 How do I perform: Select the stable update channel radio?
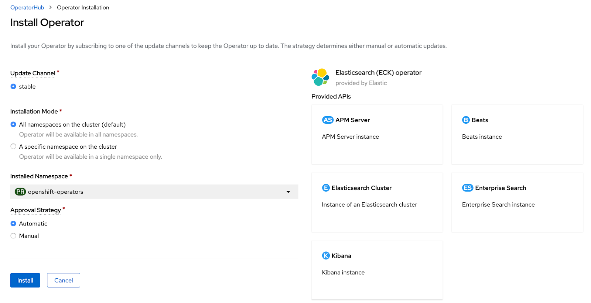pyautogui.click(x=13, y=86)
